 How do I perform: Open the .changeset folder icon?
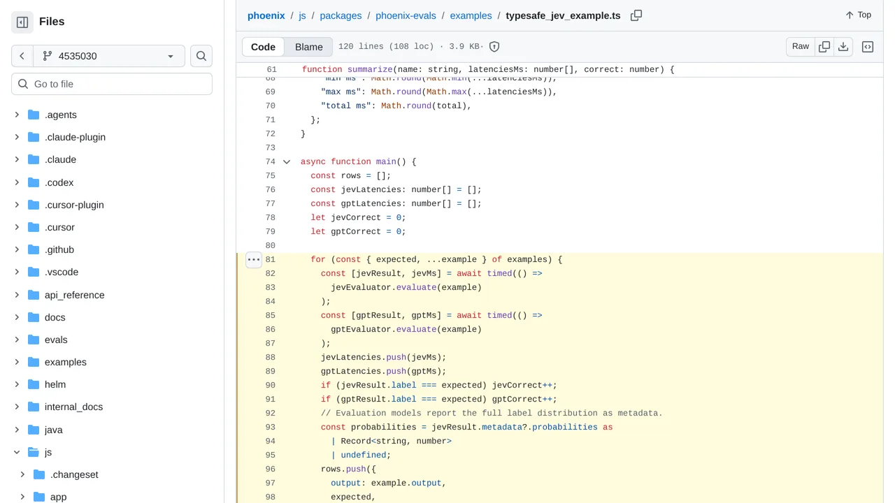click(x=39, y=474)
